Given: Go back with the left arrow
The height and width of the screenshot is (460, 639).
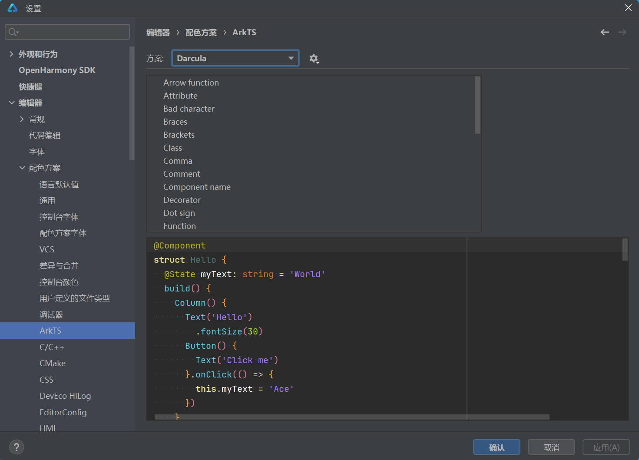Looking at the screenshot, I should [x=605, y=32].
